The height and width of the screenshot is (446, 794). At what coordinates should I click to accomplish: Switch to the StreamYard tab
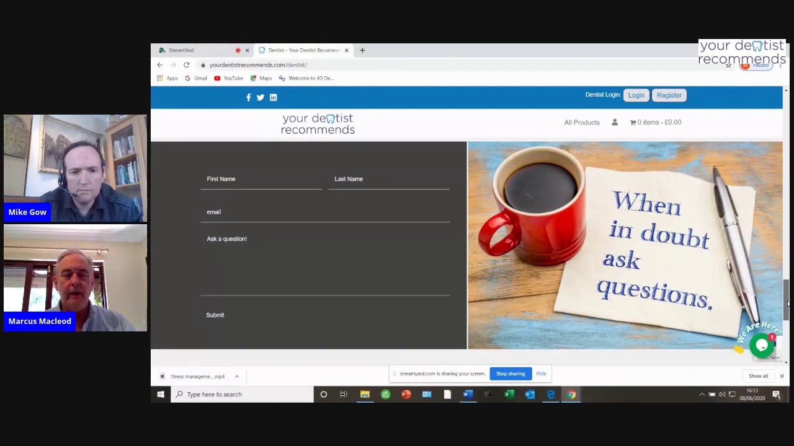(x=198, y=50)
